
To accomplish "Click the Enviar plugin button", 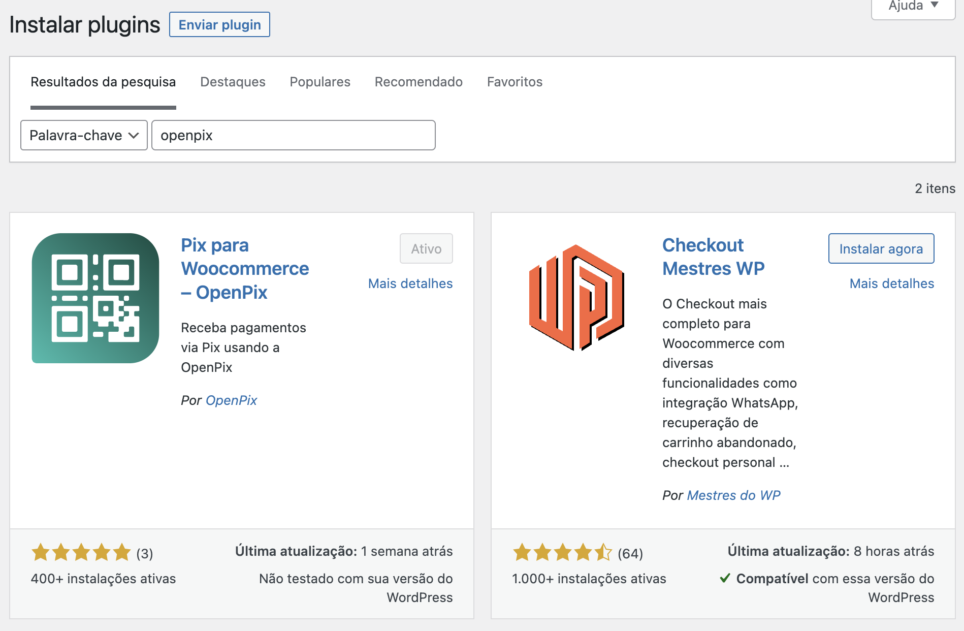I will 219,25.
